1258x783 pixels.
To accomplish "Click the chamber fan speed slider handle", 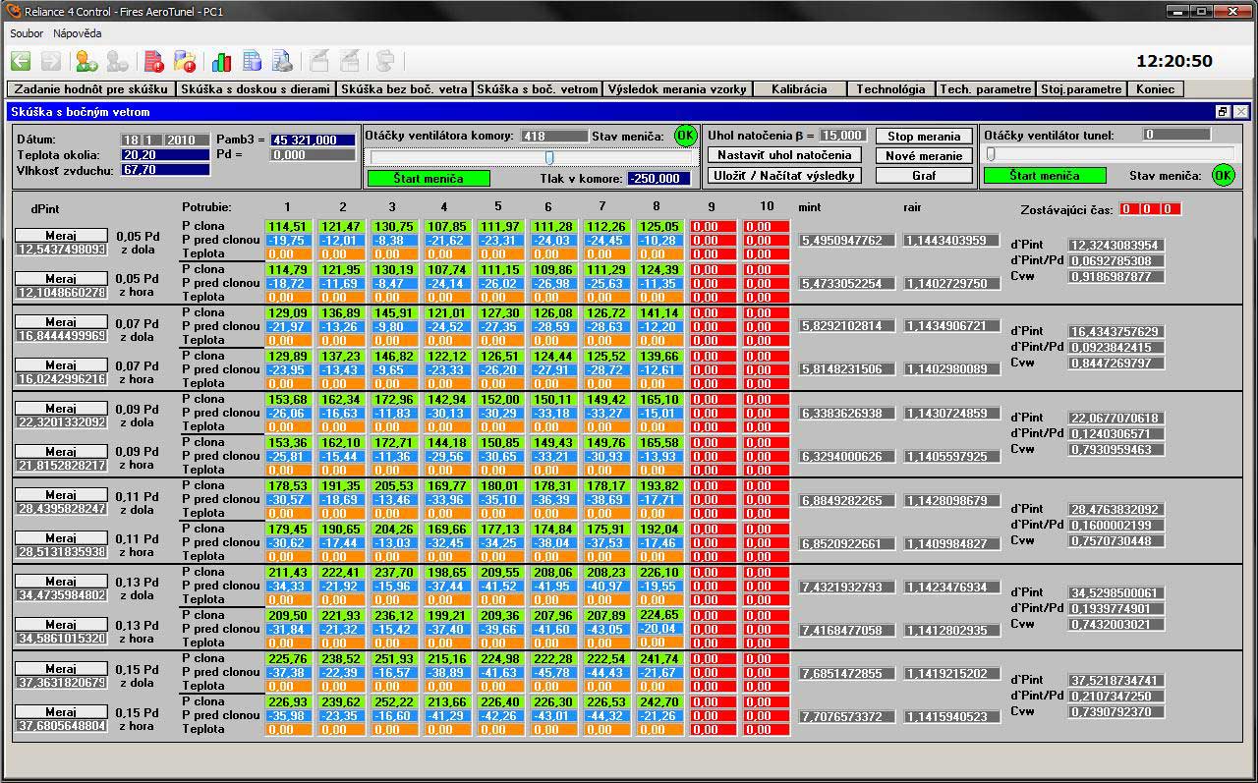I will click(x=549, y=157).
